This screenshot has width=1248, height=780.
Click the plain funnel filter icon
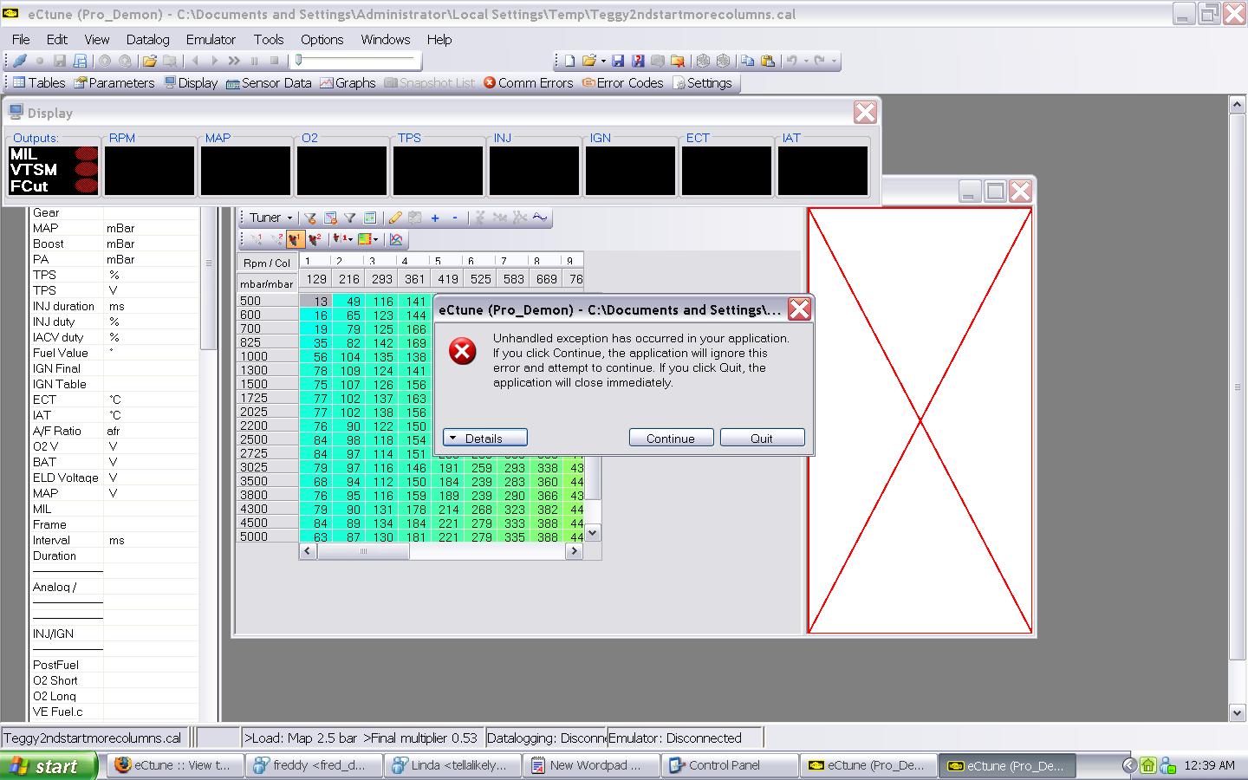tap(350, 218)
